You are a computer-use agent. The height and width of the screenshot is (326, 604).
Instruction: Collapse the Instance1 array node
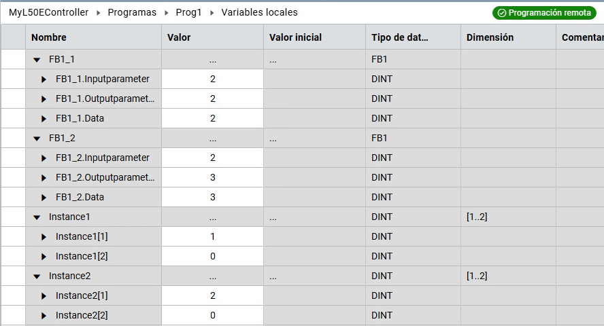[x=37, y=217]
